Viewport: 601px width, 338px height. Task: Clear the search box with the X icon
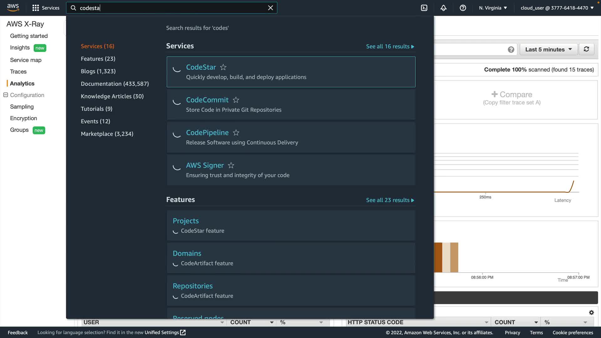(270, 8)
